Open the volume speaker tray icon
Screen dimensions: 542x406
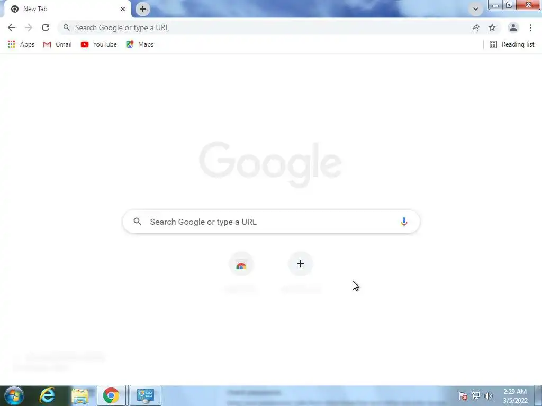tap(489, 395)
